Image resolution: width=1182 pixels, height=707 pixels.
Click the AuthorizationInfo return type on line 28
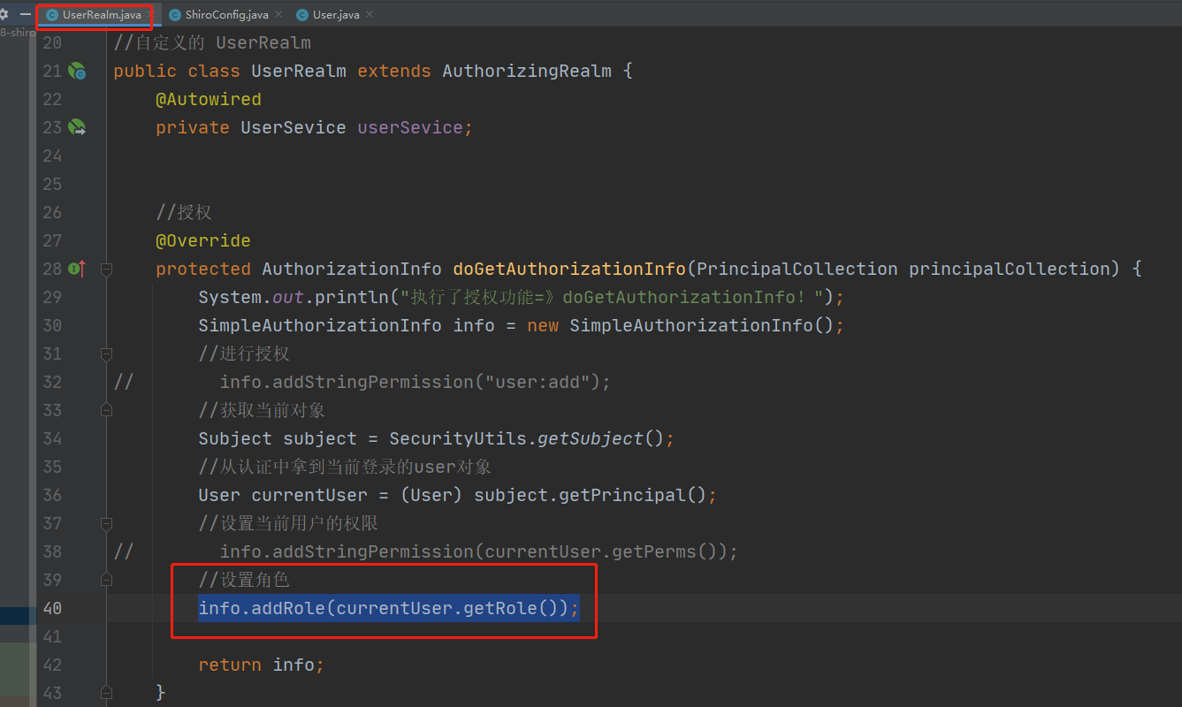(352, 269)
